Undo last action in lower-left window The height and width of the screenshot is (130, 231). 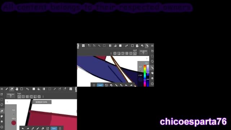(23, 129)
